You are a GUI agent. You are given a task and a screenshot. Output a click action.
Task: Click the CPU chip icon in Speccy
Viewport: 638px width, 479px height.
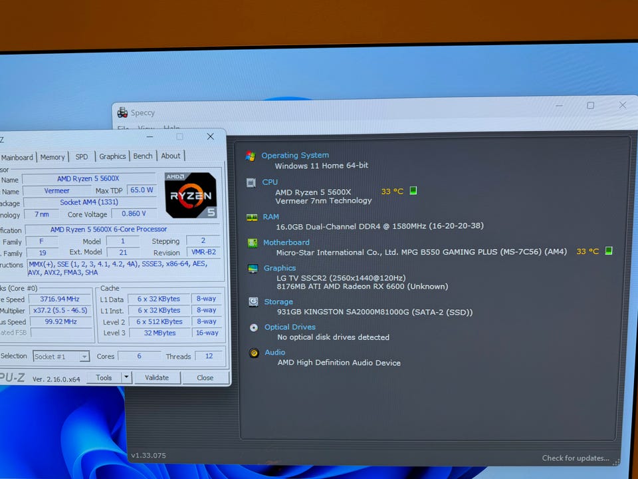coord(251,183)
